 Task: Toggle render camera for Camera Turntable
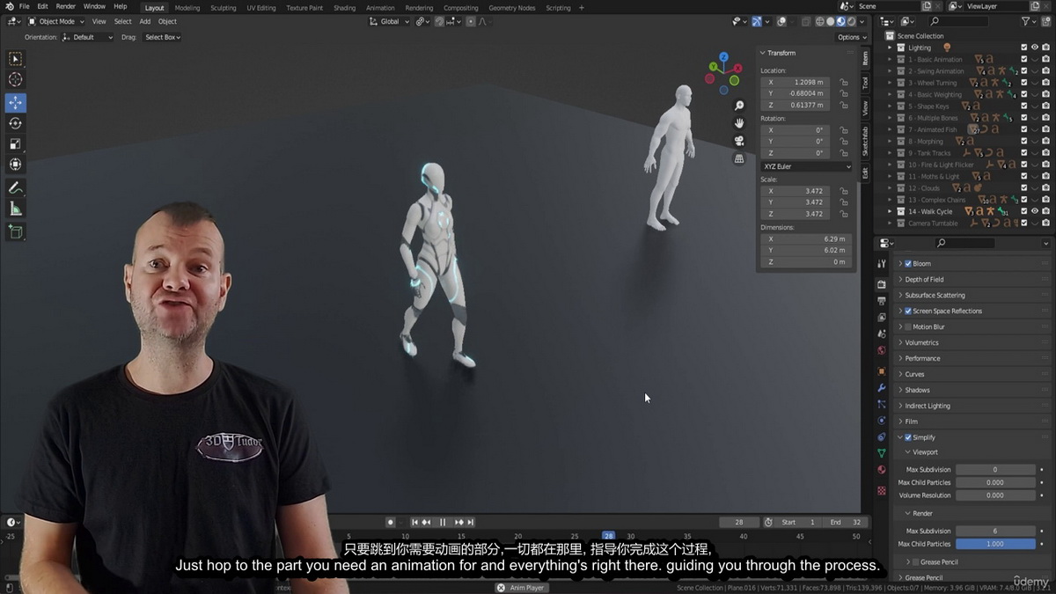pos(1045,224)
